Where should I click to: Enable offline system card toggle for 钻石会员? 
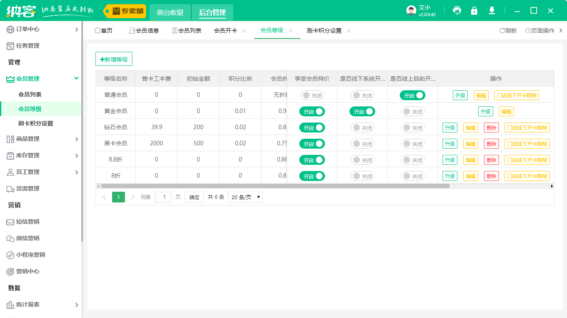(x=362, y=128)
